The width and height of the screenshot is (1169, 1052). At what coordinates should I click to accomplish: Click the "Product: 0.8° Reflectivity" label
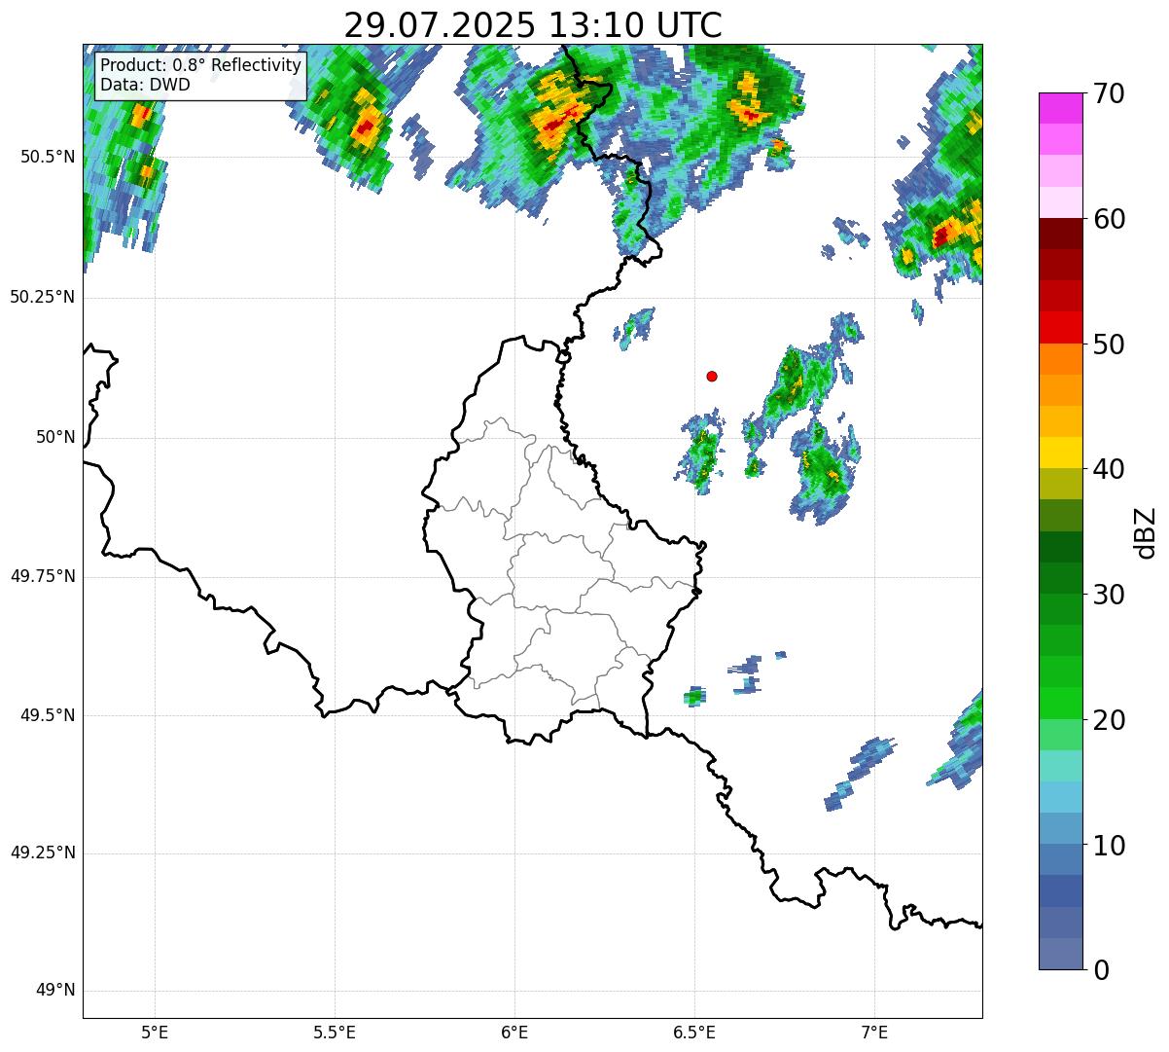[x=201, y=65]
